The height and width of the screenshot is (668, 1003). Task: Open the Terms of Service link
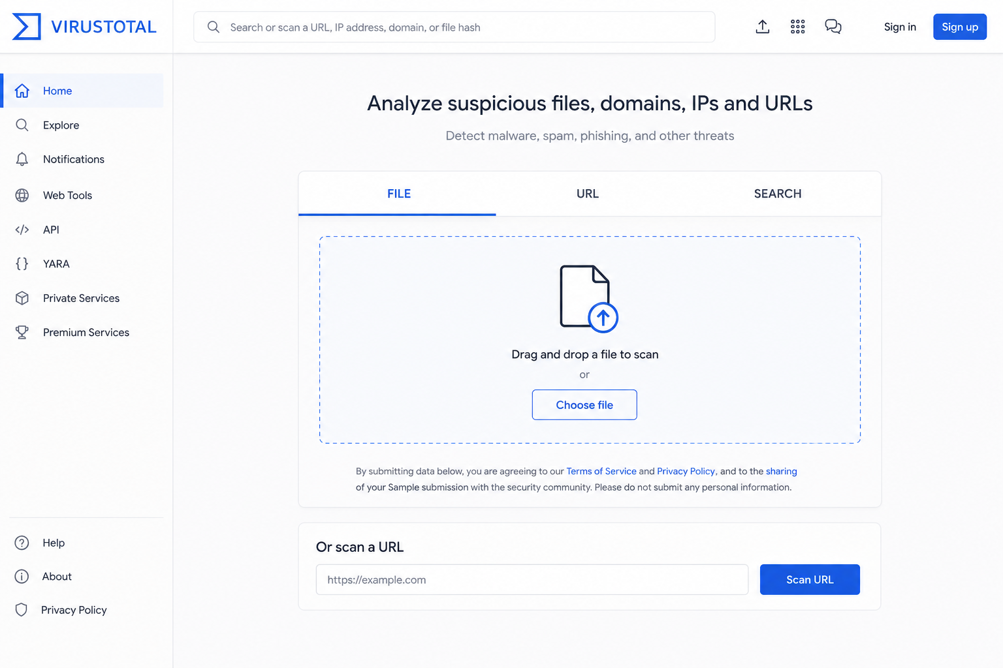click(x=601, y=471)
